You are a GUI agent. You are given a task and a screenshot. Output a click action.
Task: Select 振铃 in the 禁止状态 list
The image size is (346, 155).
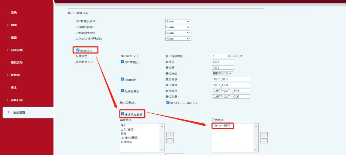(x=123, y=134)
